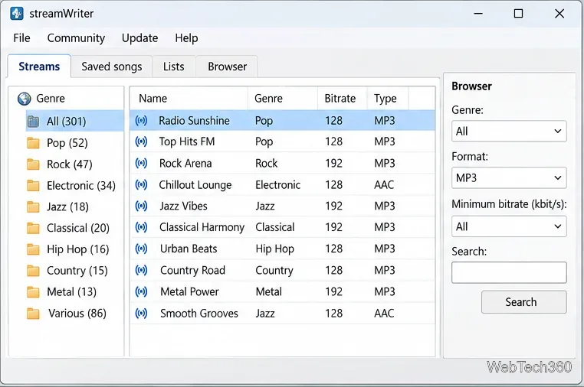584x387 pixels.
Task: Click the Classical (20) folder icon
Action: click(33, 228)
